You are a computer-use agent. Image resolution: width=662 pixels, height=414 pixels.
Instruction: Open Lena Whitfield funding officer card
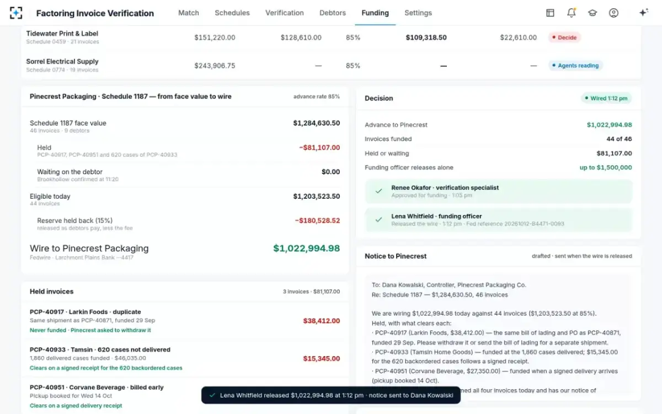click(x=499, y=220)
